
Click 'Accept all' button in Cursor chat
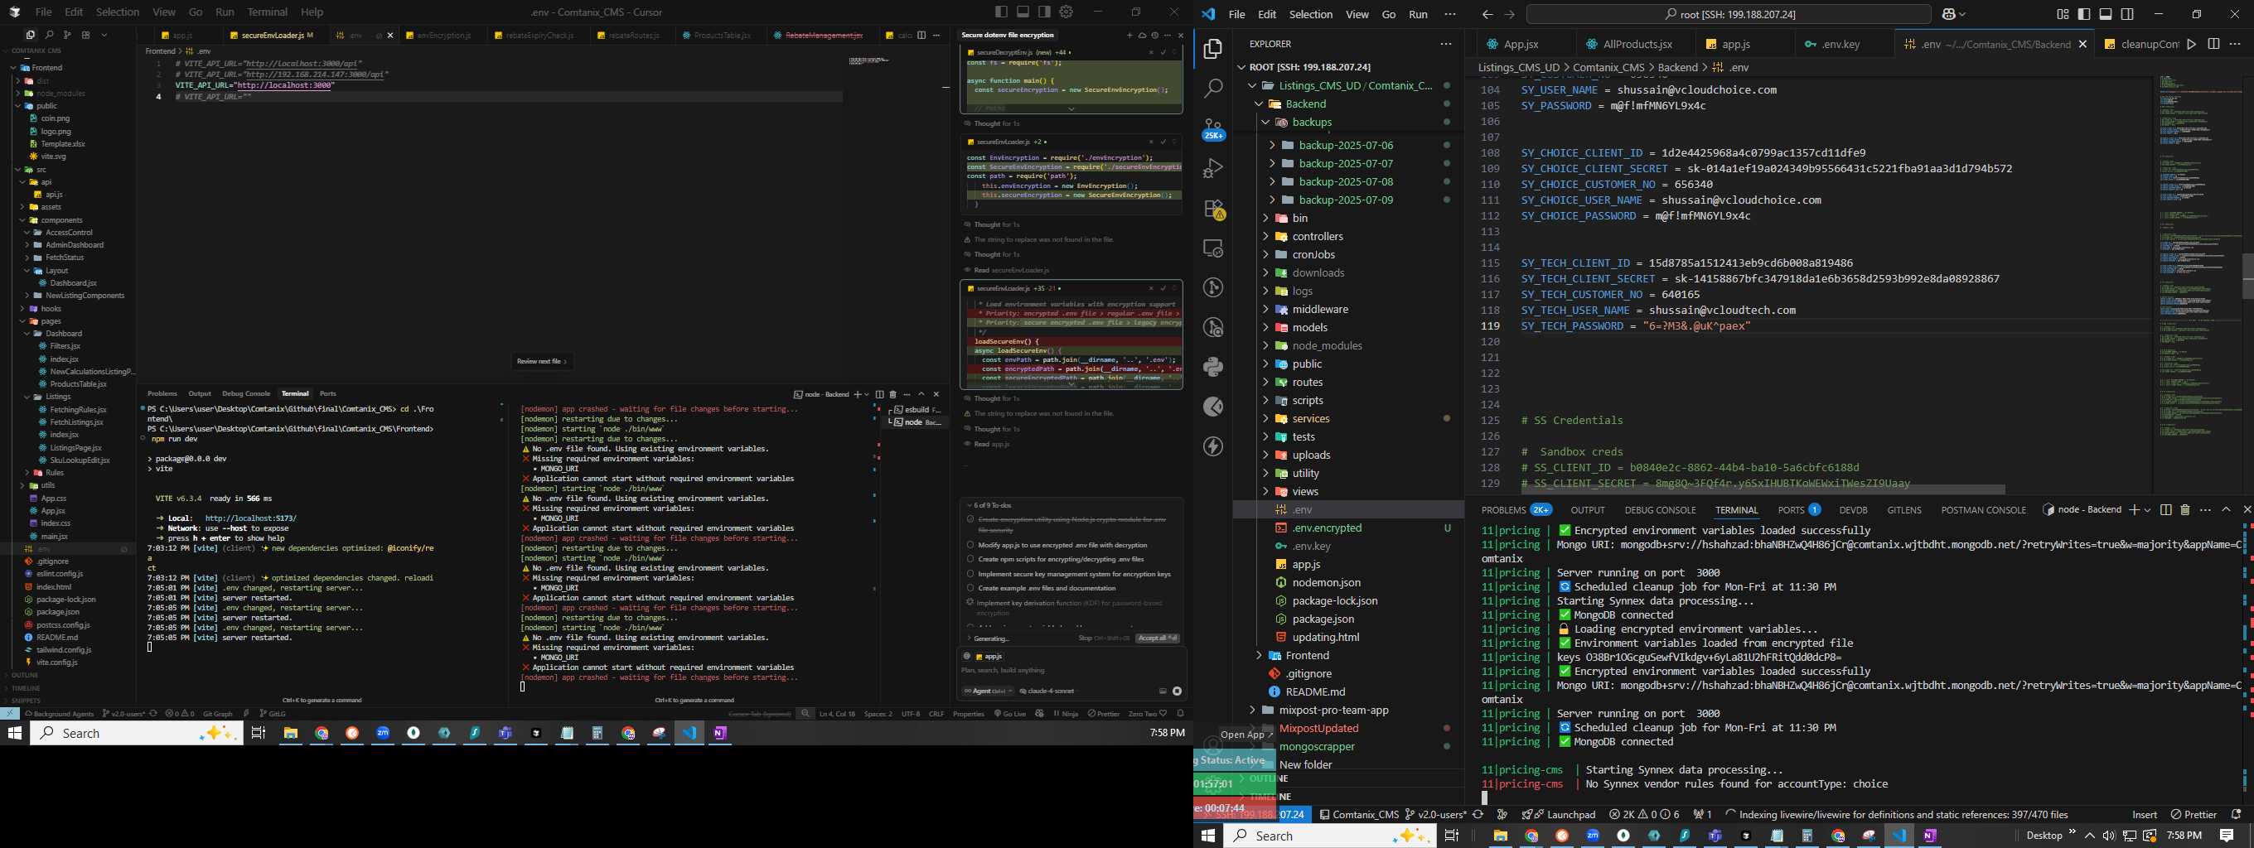pos(1158,638)
